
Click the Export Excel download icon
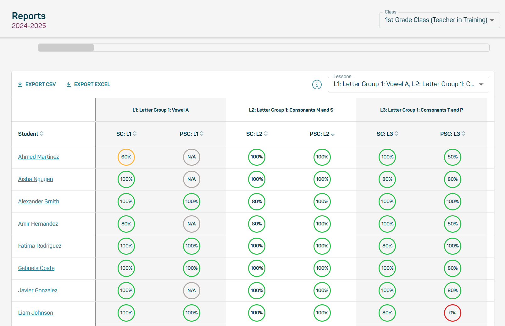pyautogui.click(x=69, y=85)
